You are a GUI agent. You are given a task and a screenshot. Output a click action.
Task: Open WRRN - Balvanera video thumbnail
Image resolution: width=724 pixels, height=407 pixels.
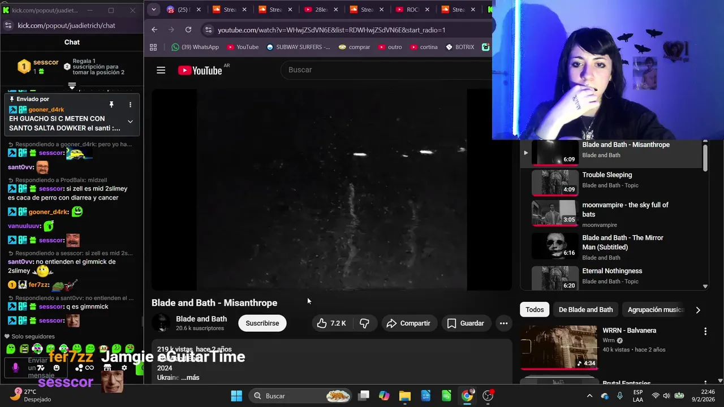click(x=559, y=347)
